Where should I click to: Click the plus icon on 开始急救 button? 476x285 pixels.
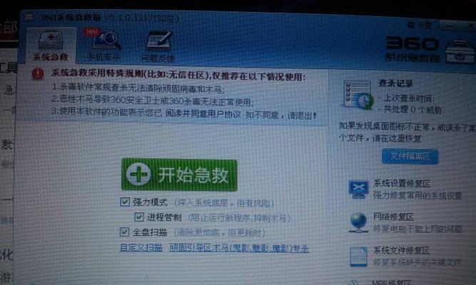point(138,175)
